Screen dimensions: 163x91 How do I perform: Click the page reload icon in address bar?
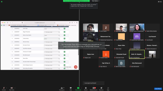(x=55, y=23)
